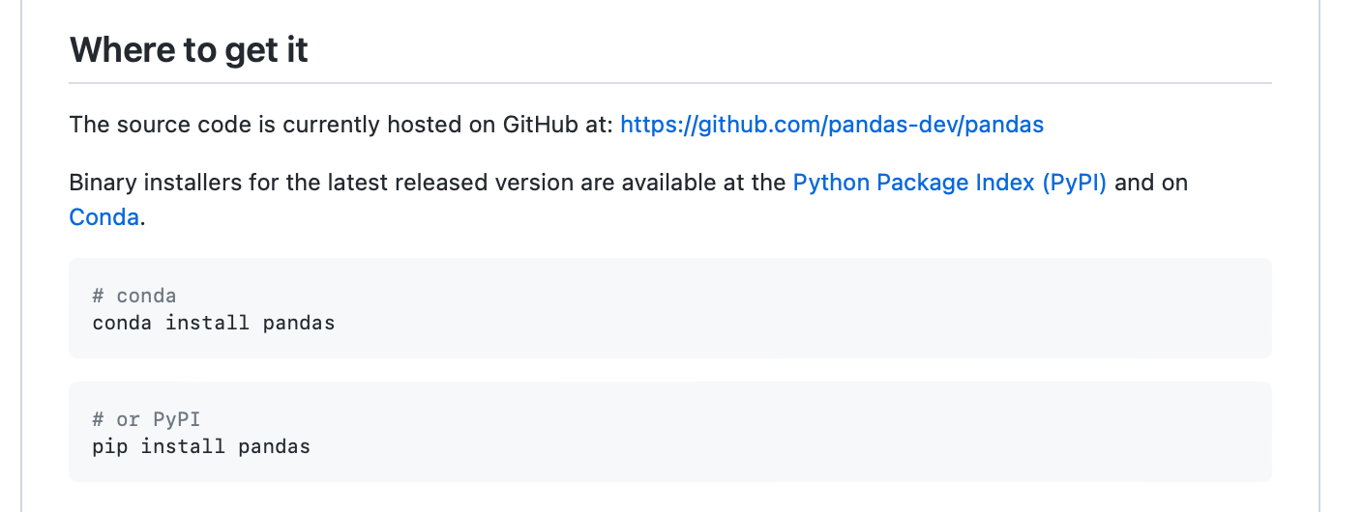The height and width of the screenshot is (512, 1364).
Task: Open the github.com/pandas-dev/pandas link
Action: coord(832,125)
